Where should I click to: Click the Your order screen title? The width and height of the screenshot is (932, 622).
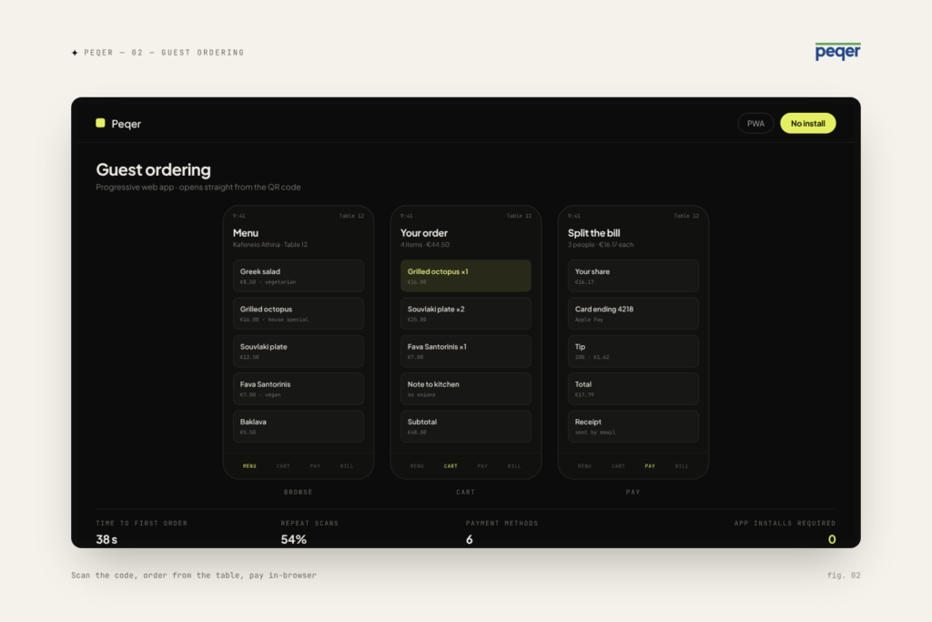[x=424, y=233]
